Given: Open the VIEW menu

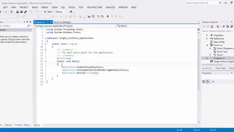Looking at the screenshot, I should 14,7.
